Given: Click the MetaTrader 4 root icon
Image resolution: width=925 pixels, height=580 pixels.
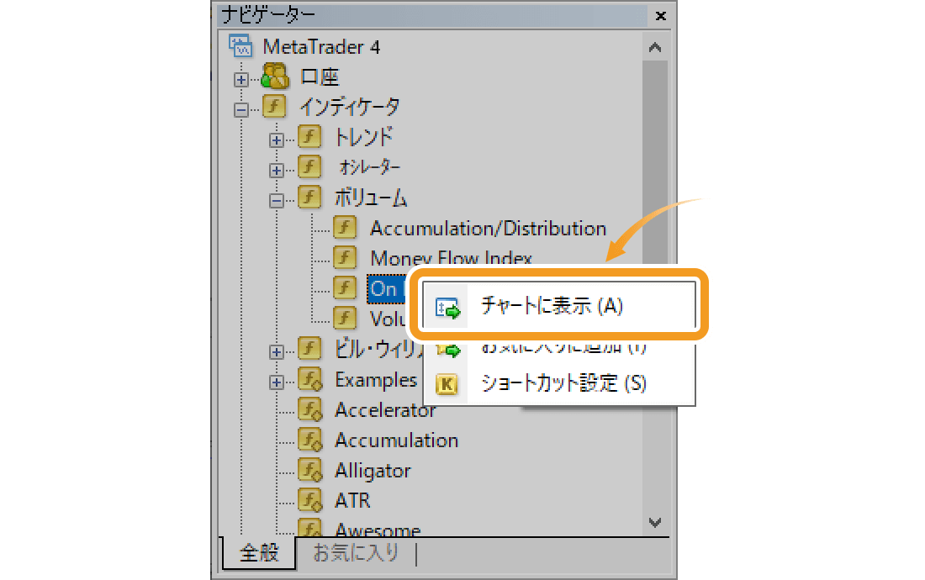Looking at the screenshot, I should [240, 46].
